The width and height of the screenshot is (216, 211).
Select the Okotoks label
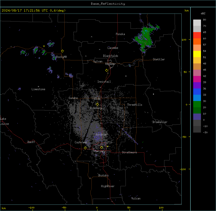(103, 175)
